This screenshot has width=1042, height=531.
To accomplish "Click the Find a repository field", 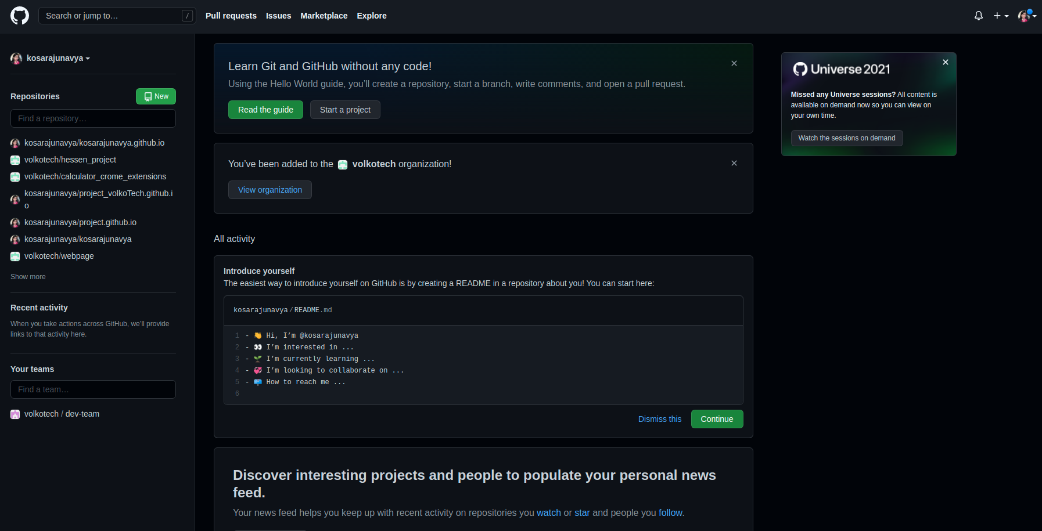I will tap(93, 118).
